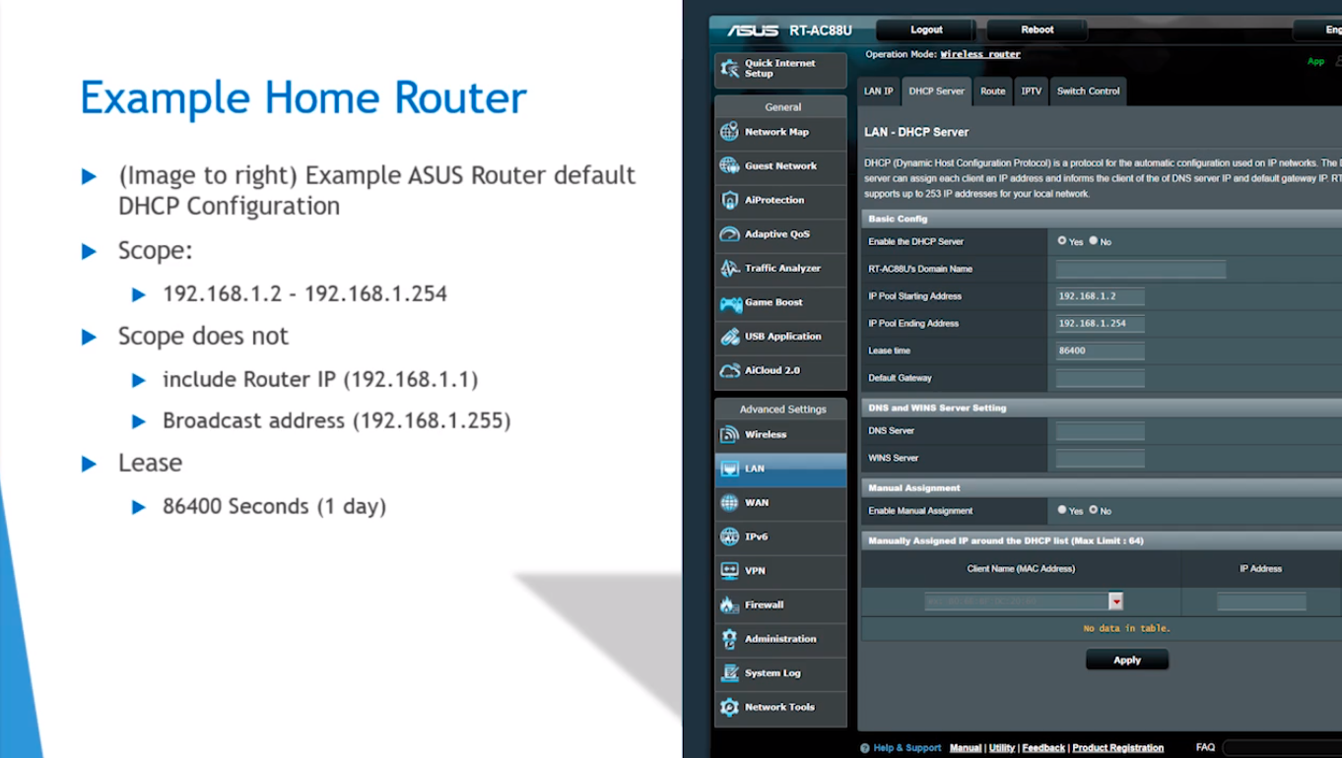Screen dimensions: 1342x758
Task: Open the Firewall menu item
Action: 780,604
